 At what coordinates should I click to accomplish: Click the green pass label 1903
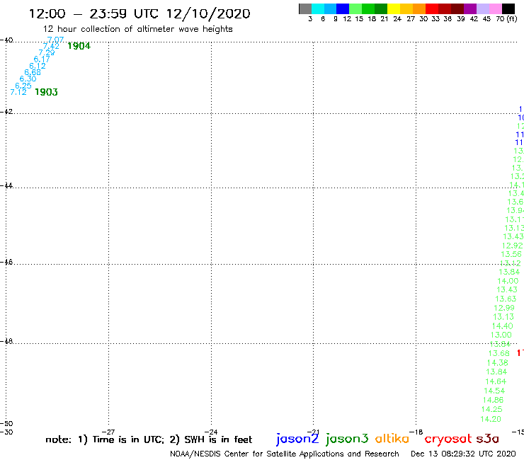point(46,92)
